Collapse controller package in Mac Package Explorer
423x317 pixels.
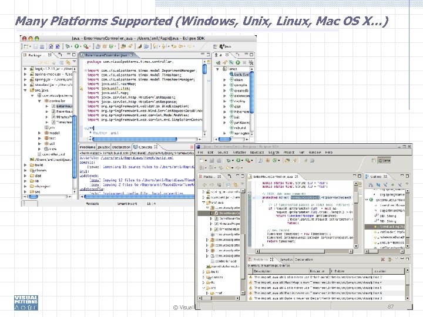39,101
